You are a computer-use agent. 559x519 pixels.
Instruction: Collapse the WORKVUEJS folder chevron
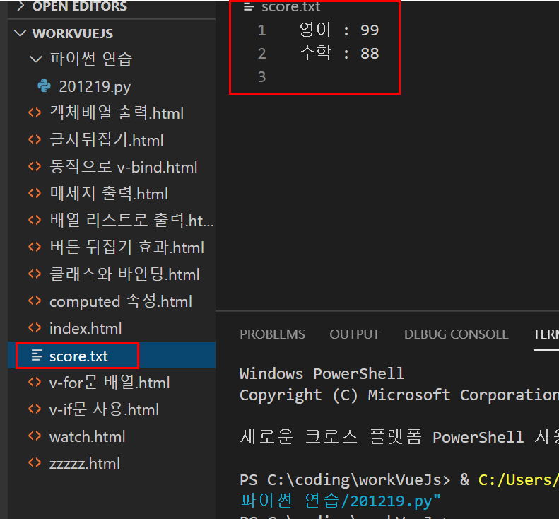point(20,33)
